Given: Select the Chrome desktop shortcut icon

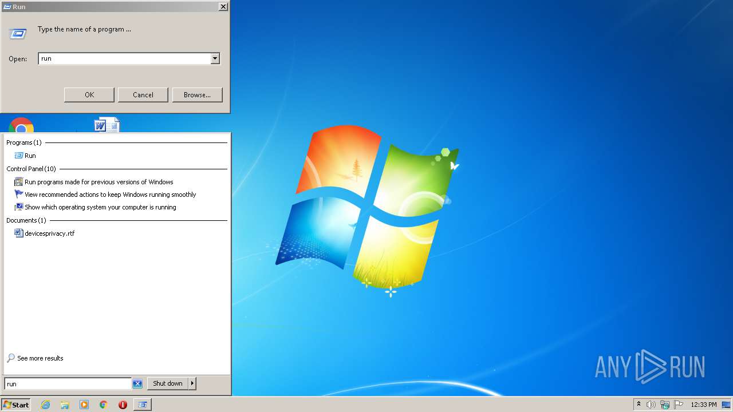Looking at the screenshot, I should tap(21, 125).
